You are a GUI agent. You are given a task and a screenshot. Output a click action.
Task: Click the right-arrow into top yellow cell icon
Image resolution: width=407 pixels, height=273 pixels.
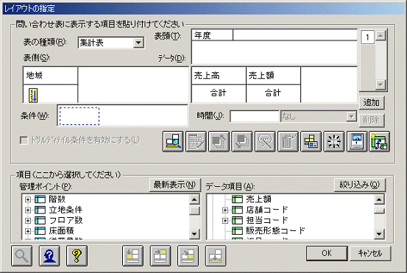click(x=160, y=256)
